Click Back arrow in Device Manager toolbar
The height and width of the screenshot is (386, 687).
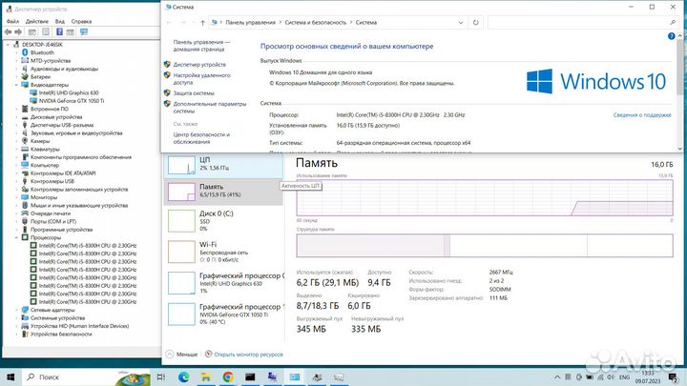click(8, 32)
